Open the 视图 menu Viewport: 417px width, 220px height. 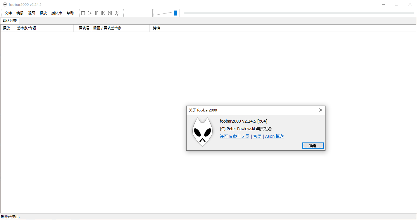click(32, 13)
